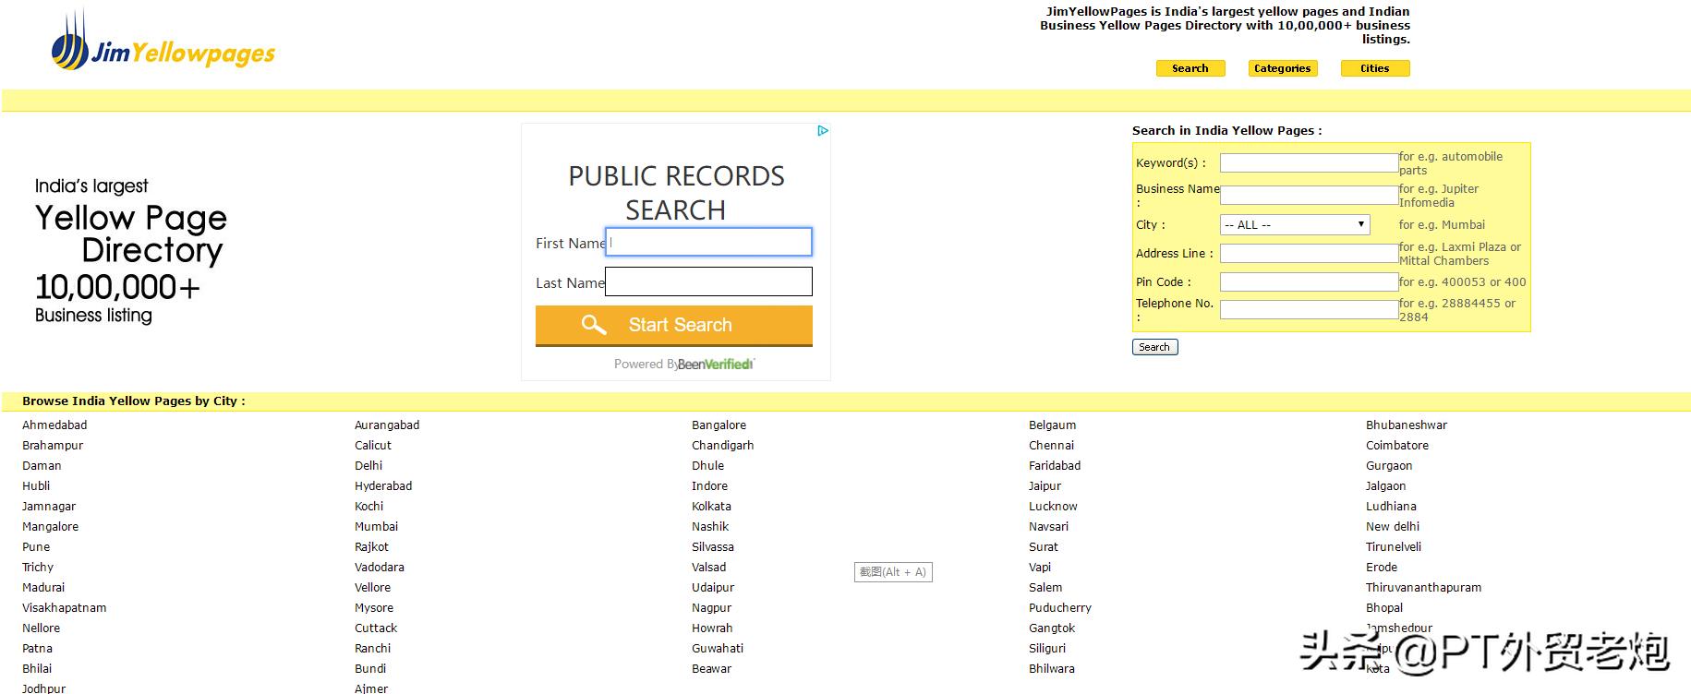This screenshot has height=694, width=1691.
Task: Click the Search button under form
Action: tap(1154, 347)
